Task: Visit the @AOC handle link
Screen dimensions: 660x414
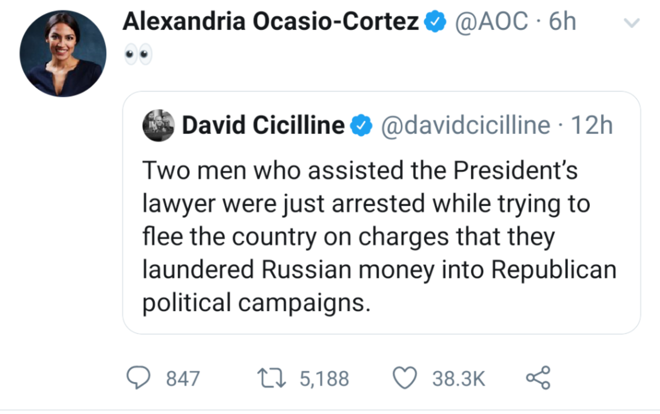Action: [491, 22]
